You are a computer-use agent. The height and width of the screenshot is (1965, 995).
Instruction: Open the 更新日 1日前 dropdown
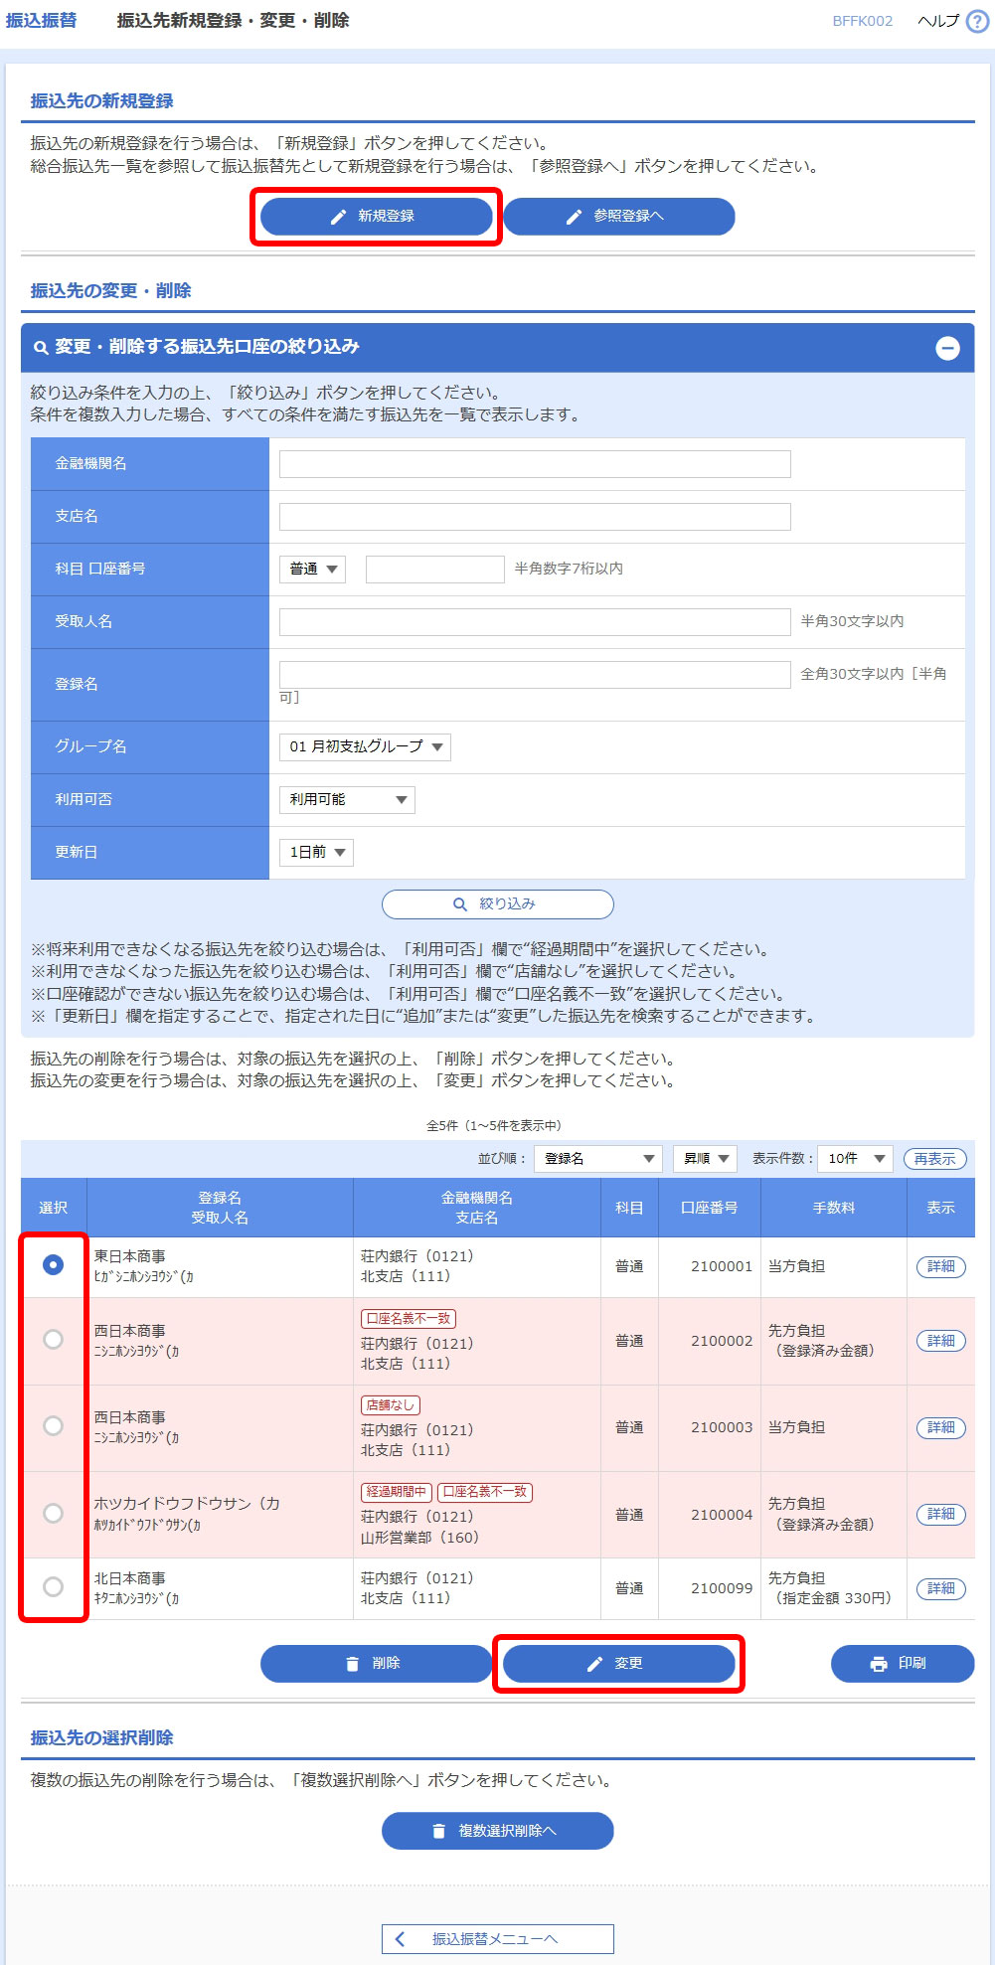(316, 853)
